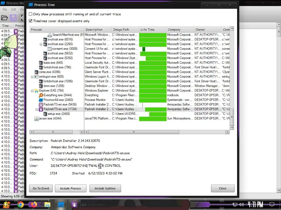Open Firefox from the taskbar
Image resolution: width=281 pixels, height=210 pixels.
click(34, 204)
